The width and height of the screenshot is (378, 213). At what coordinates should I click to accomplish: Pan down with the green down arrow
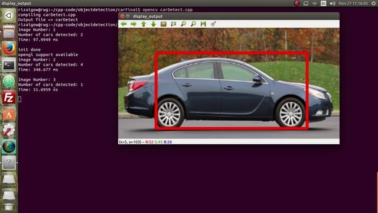pyautogui.click(x=154, y=24)
